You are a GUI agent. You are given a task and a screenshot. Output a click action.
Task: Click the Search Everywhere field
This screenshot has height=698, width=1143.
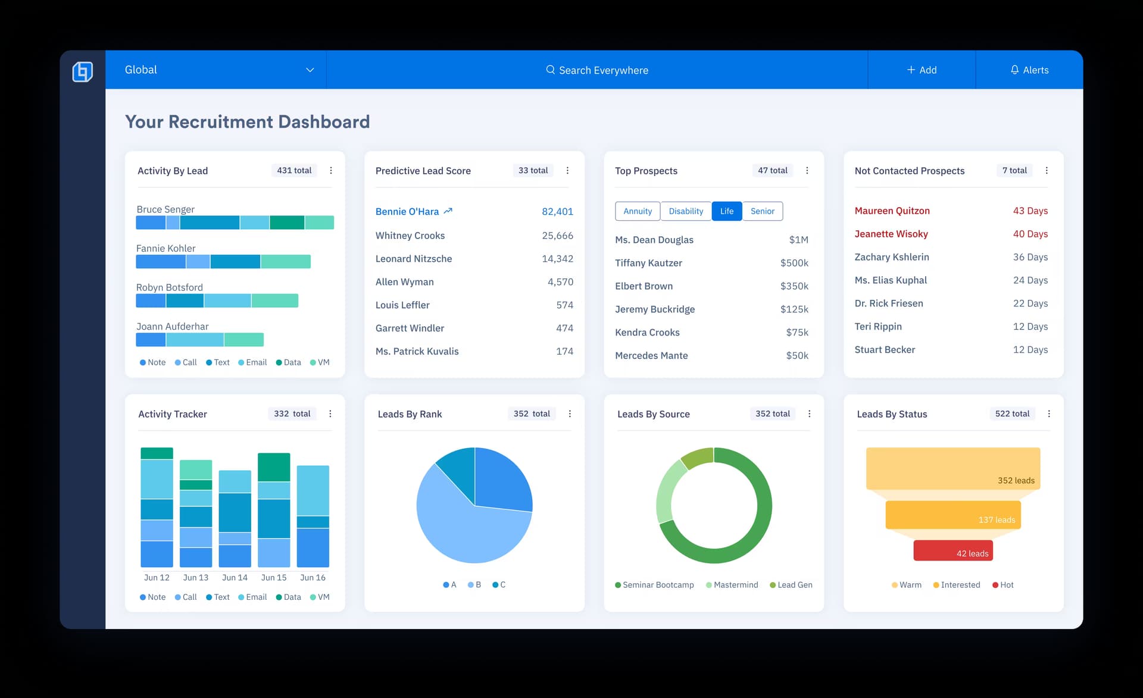click(597, 70)
